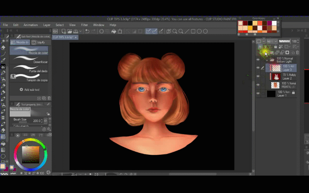Click the Undo arrow in command bar
This screenshot has height=193, width=309.
[x=87, y=31]
